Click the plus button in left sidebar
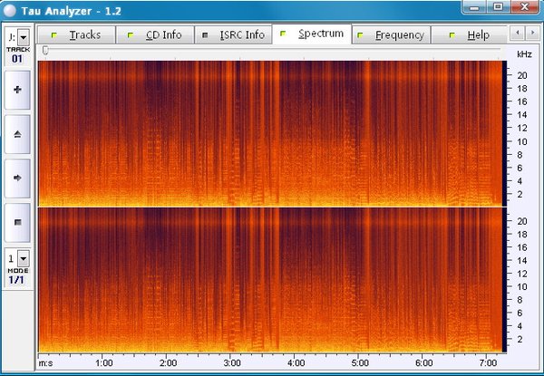Viewport: 544px width, 376px height. (17, 90)
